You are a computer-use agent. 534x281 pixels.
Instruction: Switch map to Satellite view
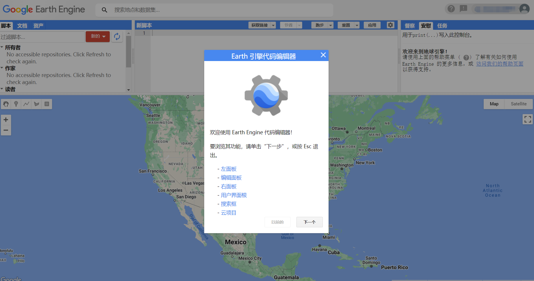coord(518,104)
